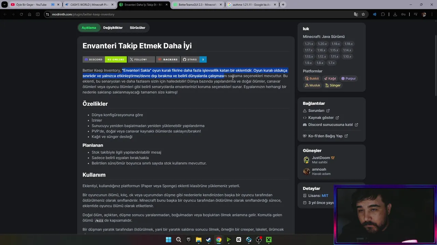Image resolution: width=437 pixels, height=245 pixels.
Task: Click the GitHub Stars badge
Action: pos(194,59)
